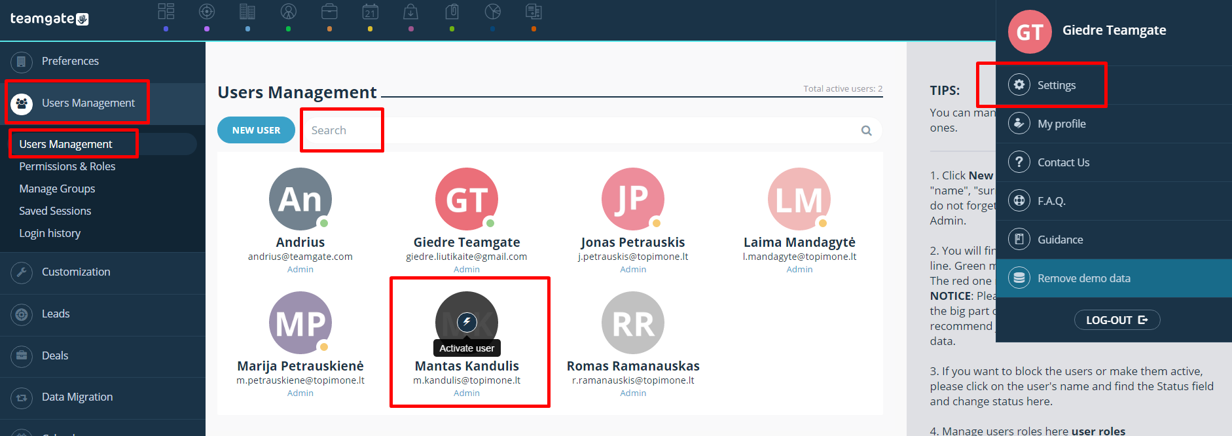This screenshot has height=436, width=1232.
Task: Click the Teamgate logo
Action: click(x=50, y=18)
